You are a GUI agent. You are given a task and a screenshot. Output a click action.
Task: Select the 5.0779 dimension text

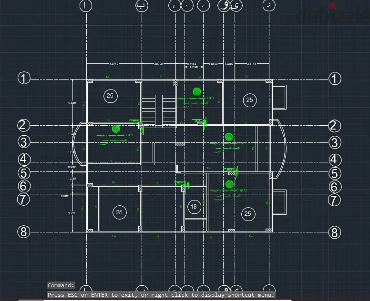[114, 64]
